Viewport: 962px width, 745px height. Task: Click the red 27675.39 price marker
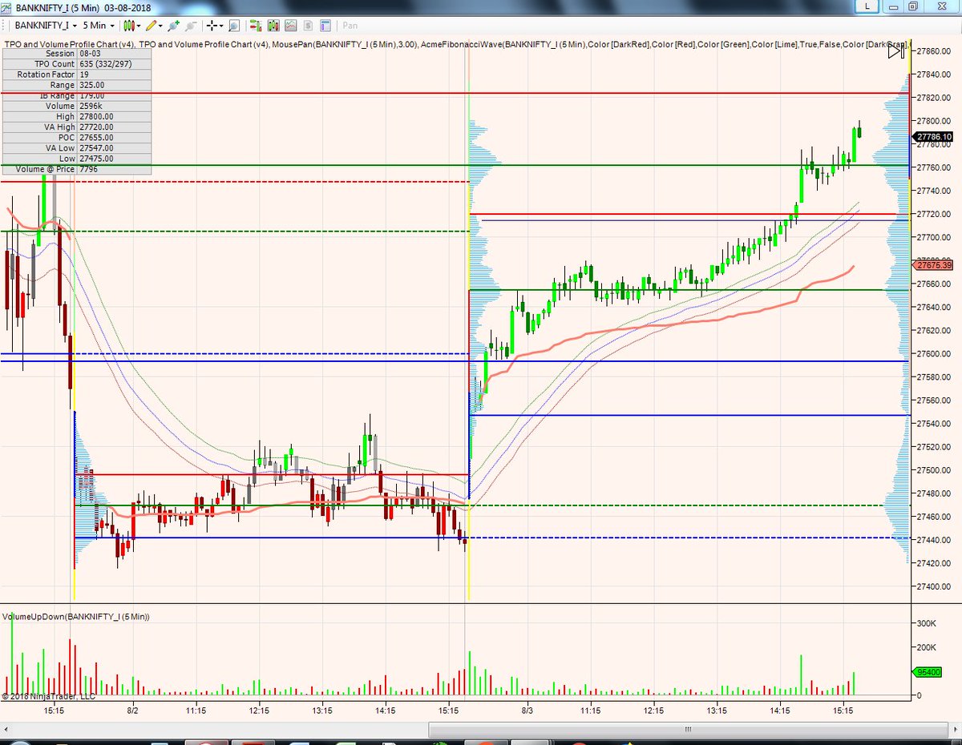pyautogui.click(x=935, y=264)
